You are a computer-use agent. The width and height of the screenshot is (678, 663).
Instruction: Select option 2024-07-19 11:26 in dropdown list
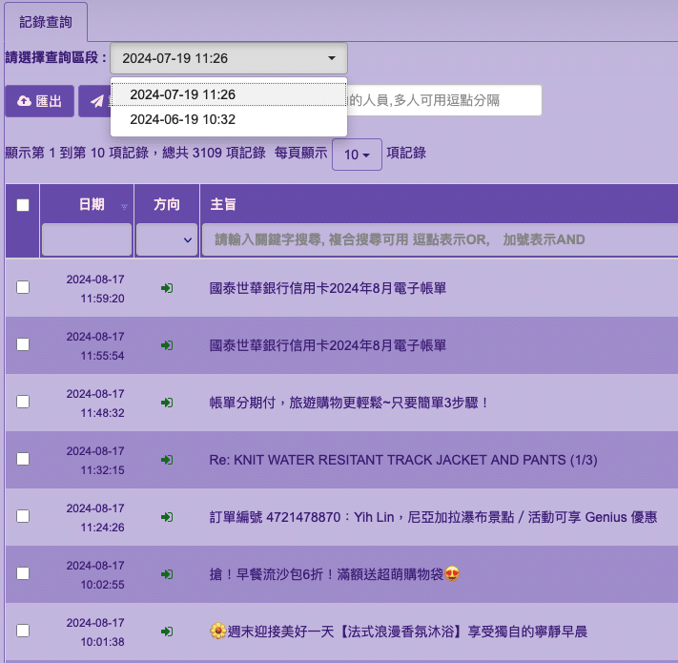tap(229, 94)
